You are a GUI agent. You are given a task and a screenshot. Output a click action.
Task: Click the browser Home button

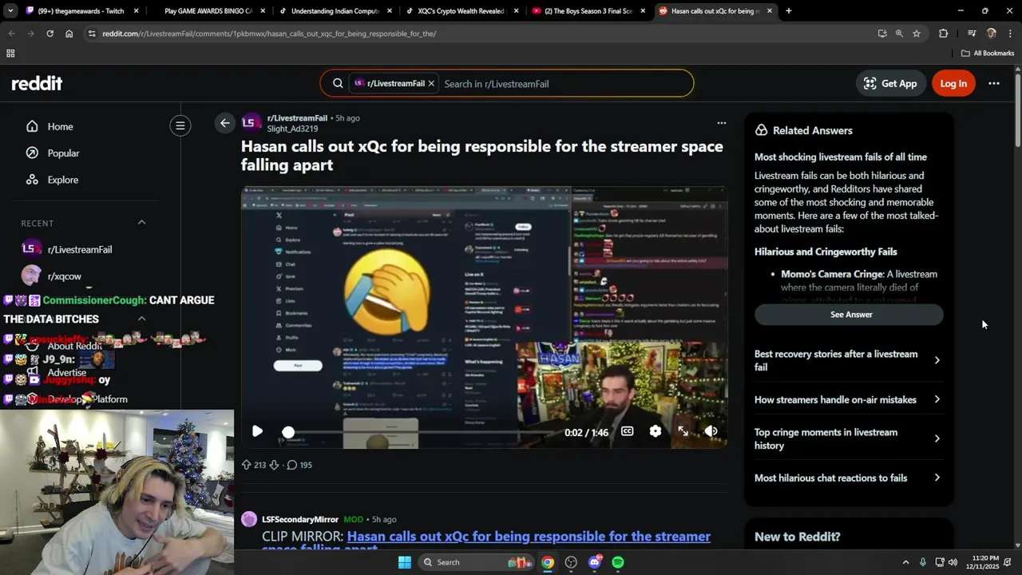[69, 34]
